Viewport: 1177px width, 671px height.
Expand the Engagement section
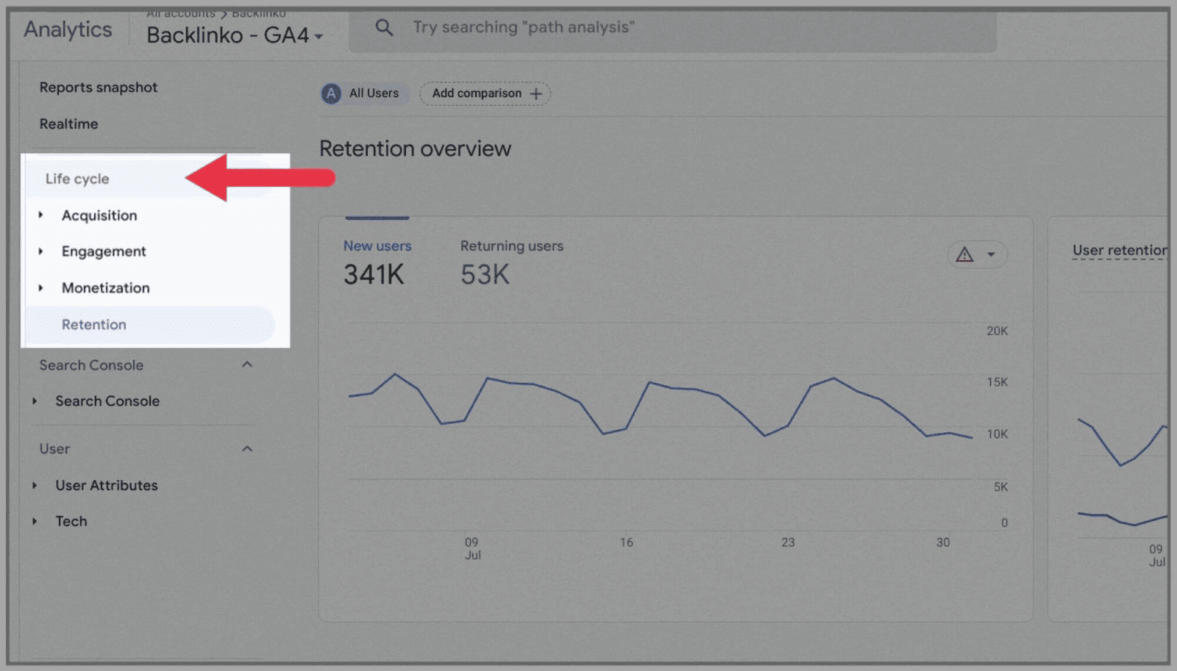pyautogui.click(x=40, y=251)
